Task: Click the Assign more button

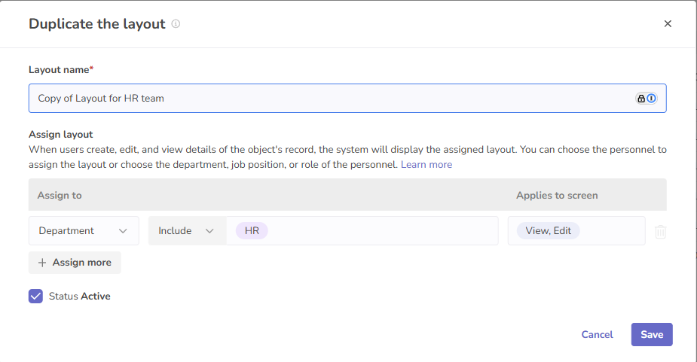Action: pos(75,263)
